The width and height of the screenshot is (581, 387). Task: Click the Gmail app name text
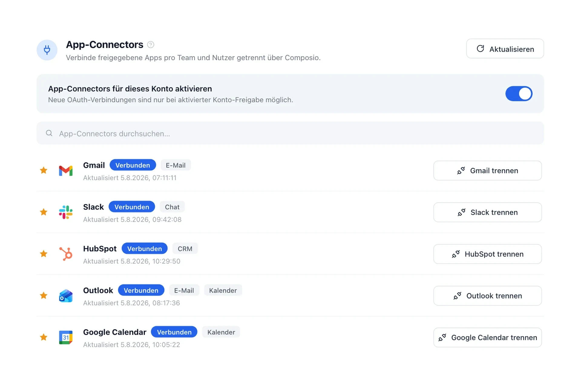(x=94, y=165)
